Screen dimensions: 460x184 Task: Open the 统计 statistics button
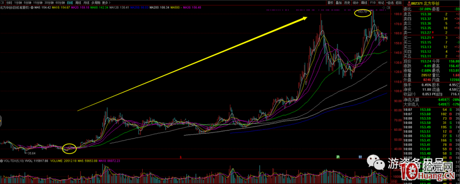(356, 3)
